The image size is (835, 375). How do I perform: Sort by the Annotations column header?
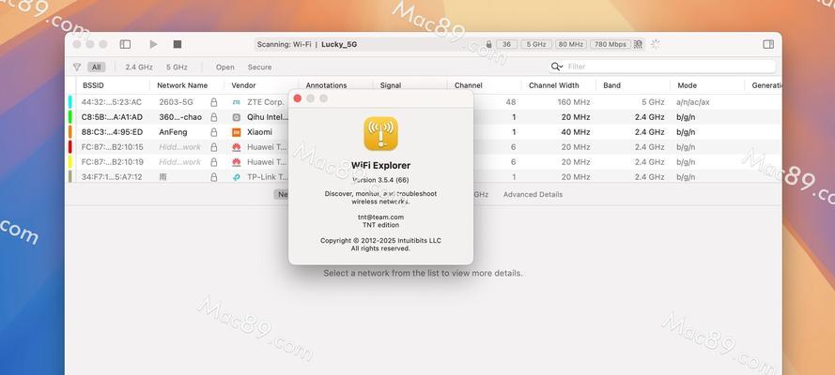coord(326,85)
